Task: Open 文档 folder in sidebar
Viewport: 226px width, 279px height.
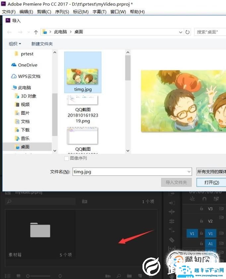Action: point(22,121)
